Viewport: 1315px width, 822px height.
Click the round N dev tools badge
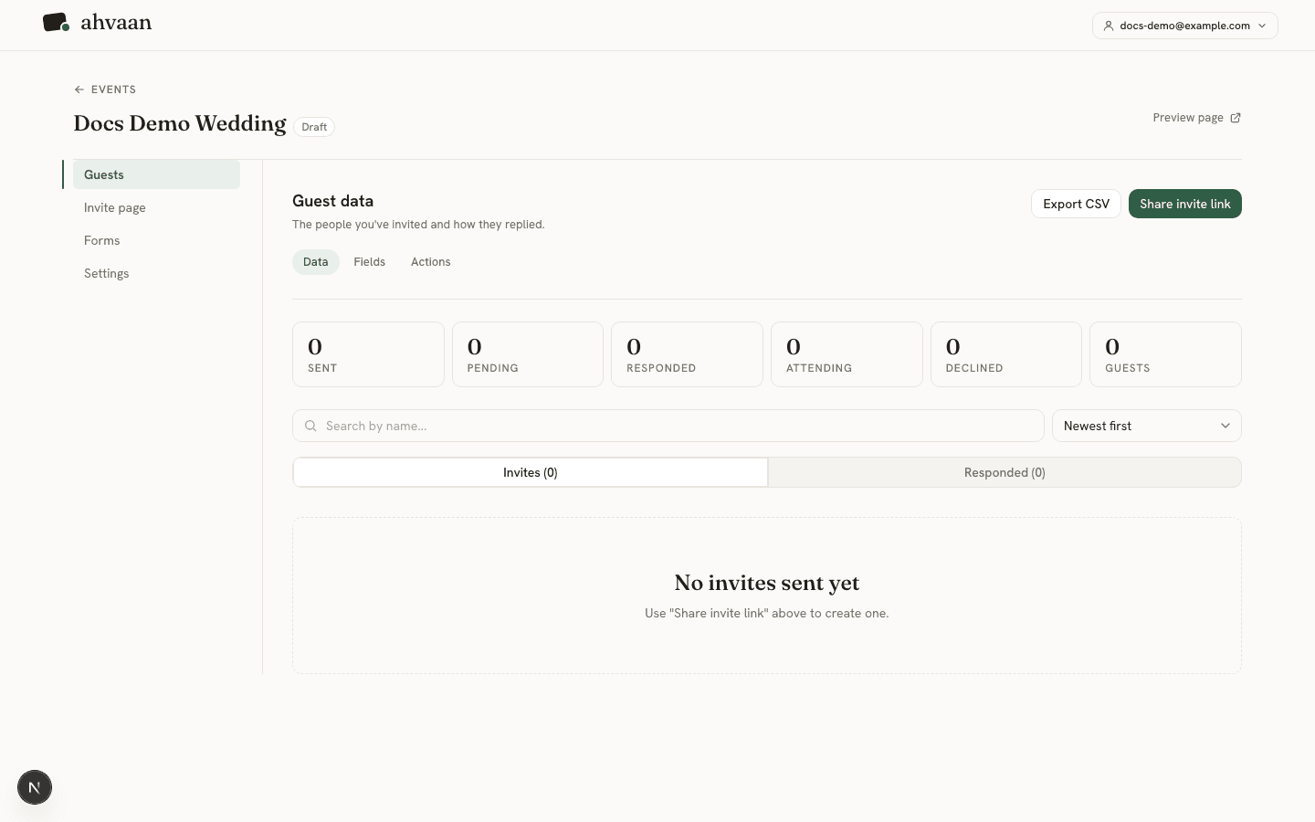(35, 787)
